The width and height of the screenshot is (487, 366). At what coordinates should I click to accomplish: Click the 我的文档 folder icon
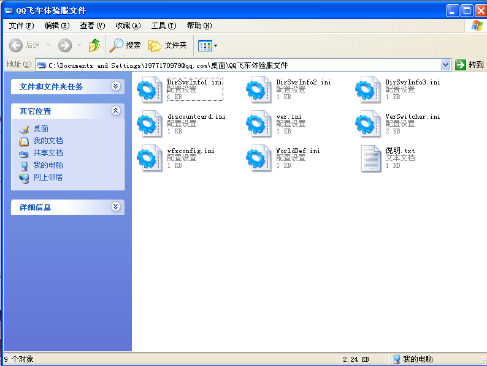click(x=24, y=141)
